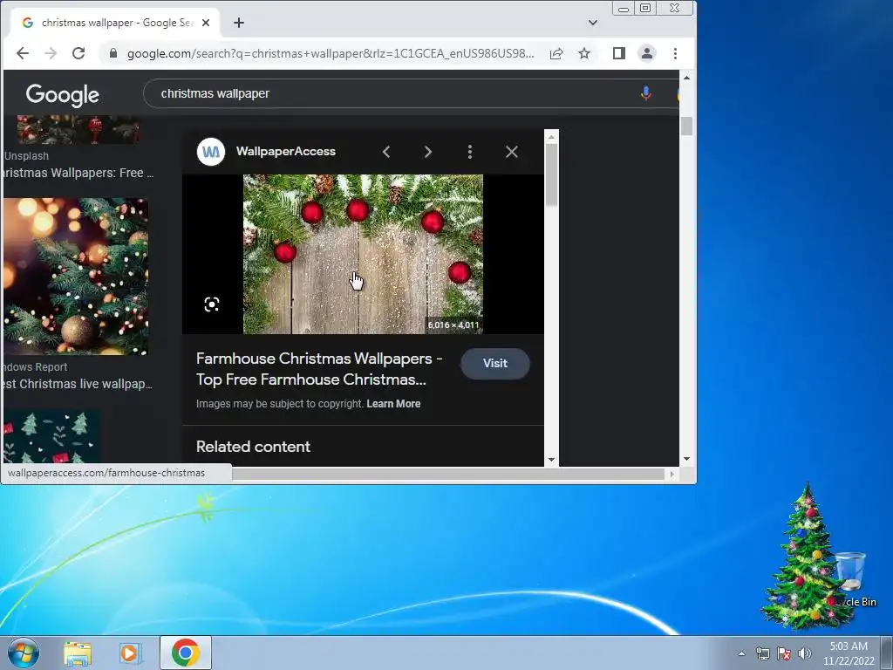This screenshot has height=670, width=893.
Task: Click the preview panel scrollbar thumb
Action: coord(551,174)
